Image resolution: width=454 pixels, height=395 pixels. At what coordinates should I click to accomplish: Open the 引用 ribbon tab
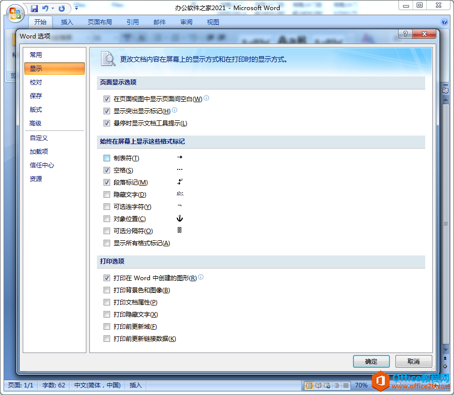(x=133, y=22)
